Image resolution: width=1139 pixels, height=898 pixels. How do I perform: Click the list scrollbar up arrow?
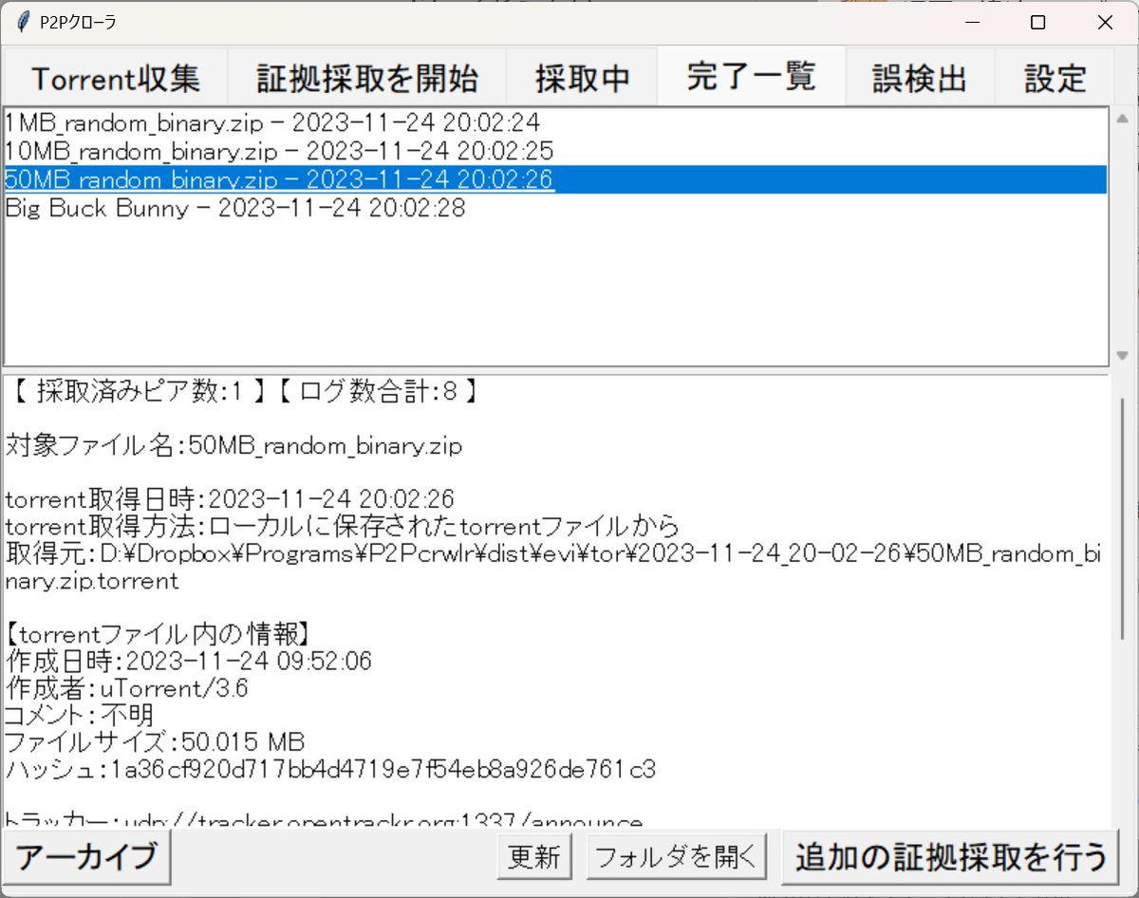pyautogui.click(x=1123, y=119)
